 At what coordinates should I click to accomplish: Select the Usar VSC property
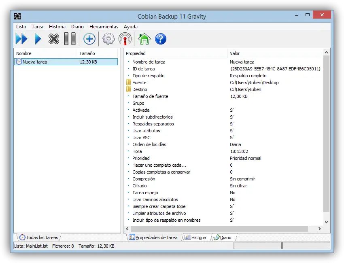(141, 138)
